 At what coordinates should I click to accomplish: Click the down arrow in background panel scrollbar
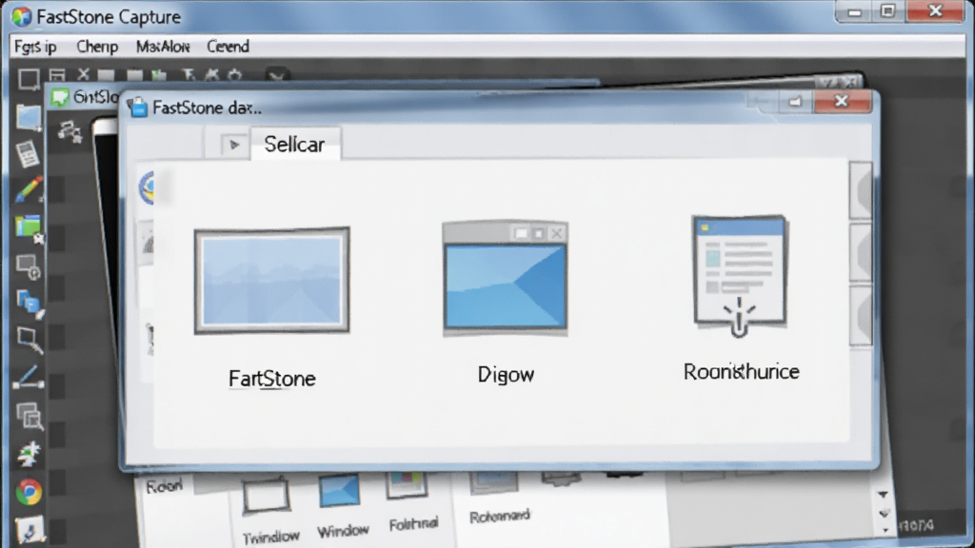click(883, 495)
